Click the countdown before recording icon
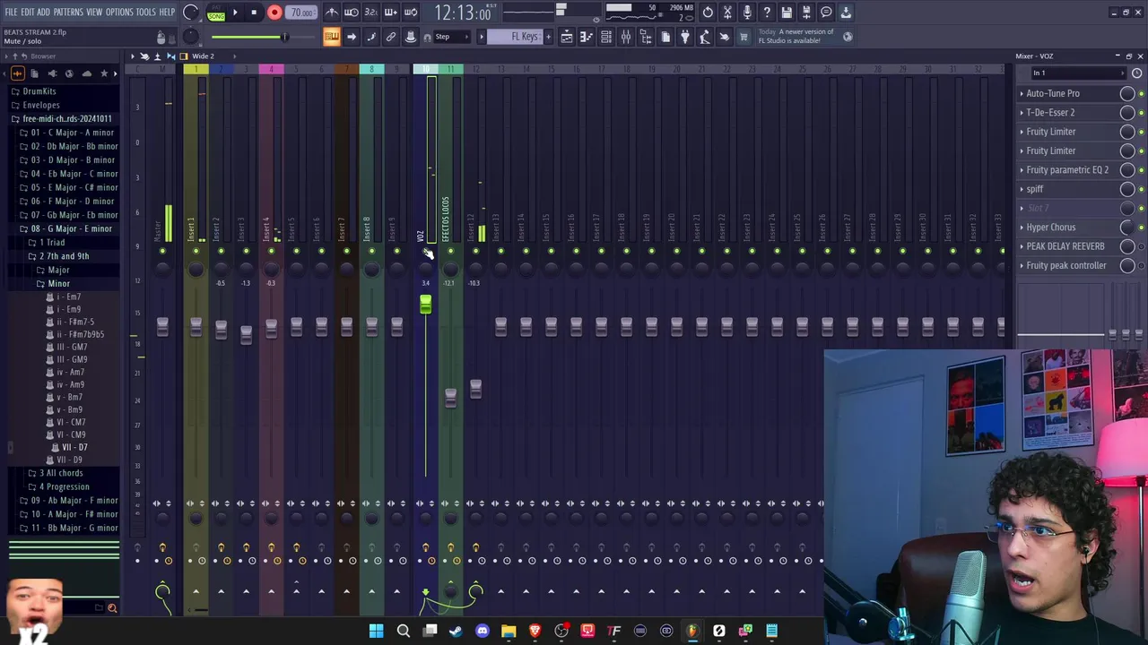Viewport: 1148px width, 645px height. (370, 13)
